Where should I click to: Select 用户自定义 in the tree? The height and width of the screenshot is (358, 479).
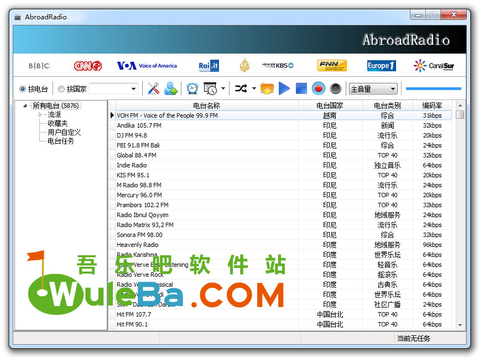64,132
